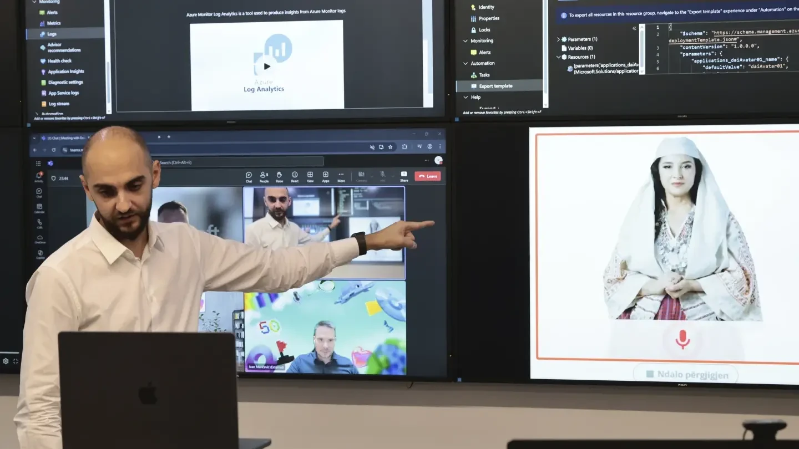Image resolution: width=799 pixels, height=449 pixels.
Task: Open App Service logs in Azure menu
Action: point(60,93)
